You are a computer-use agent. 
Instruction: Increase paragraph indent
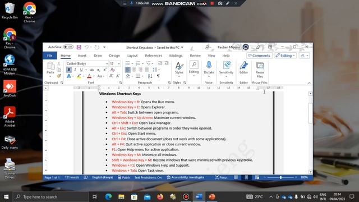pyautogui.click(x=167, y=63)
